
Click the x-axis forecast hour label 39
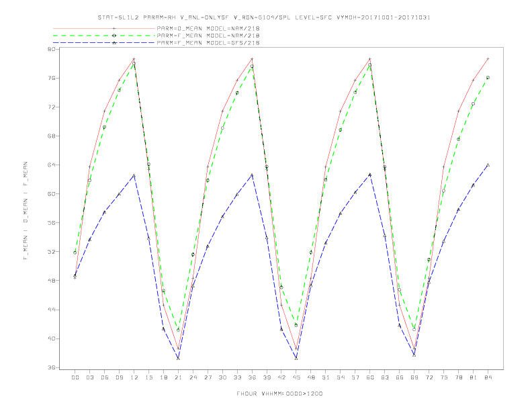[x=267, y=377]
